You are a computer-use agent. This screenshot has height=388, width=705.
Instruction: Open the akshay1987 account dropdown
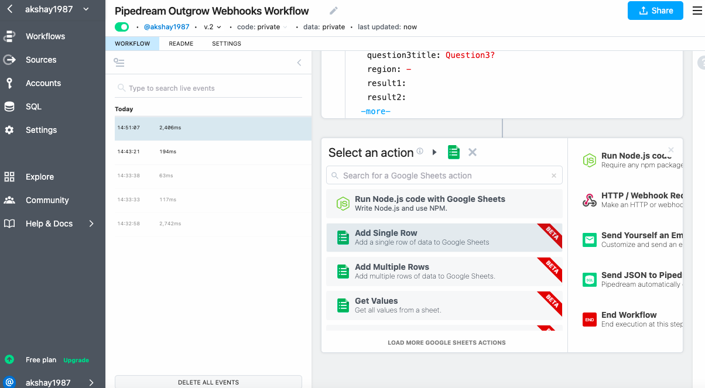point(57,9)
